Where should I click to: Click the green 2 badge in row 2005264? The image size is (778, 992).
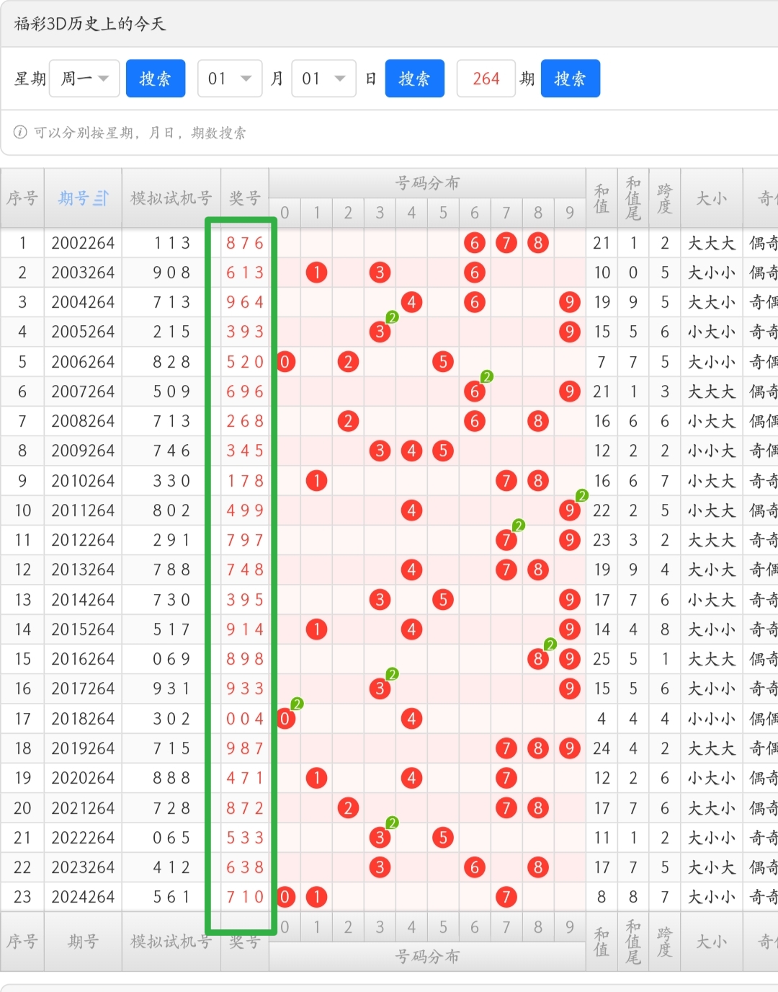click(392, 317)
